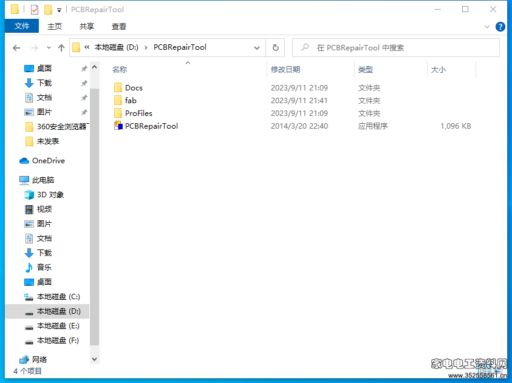Sort by the 大小 column header
The height and width of the screenshot is (383, 512).
click(x=438, y=69)
